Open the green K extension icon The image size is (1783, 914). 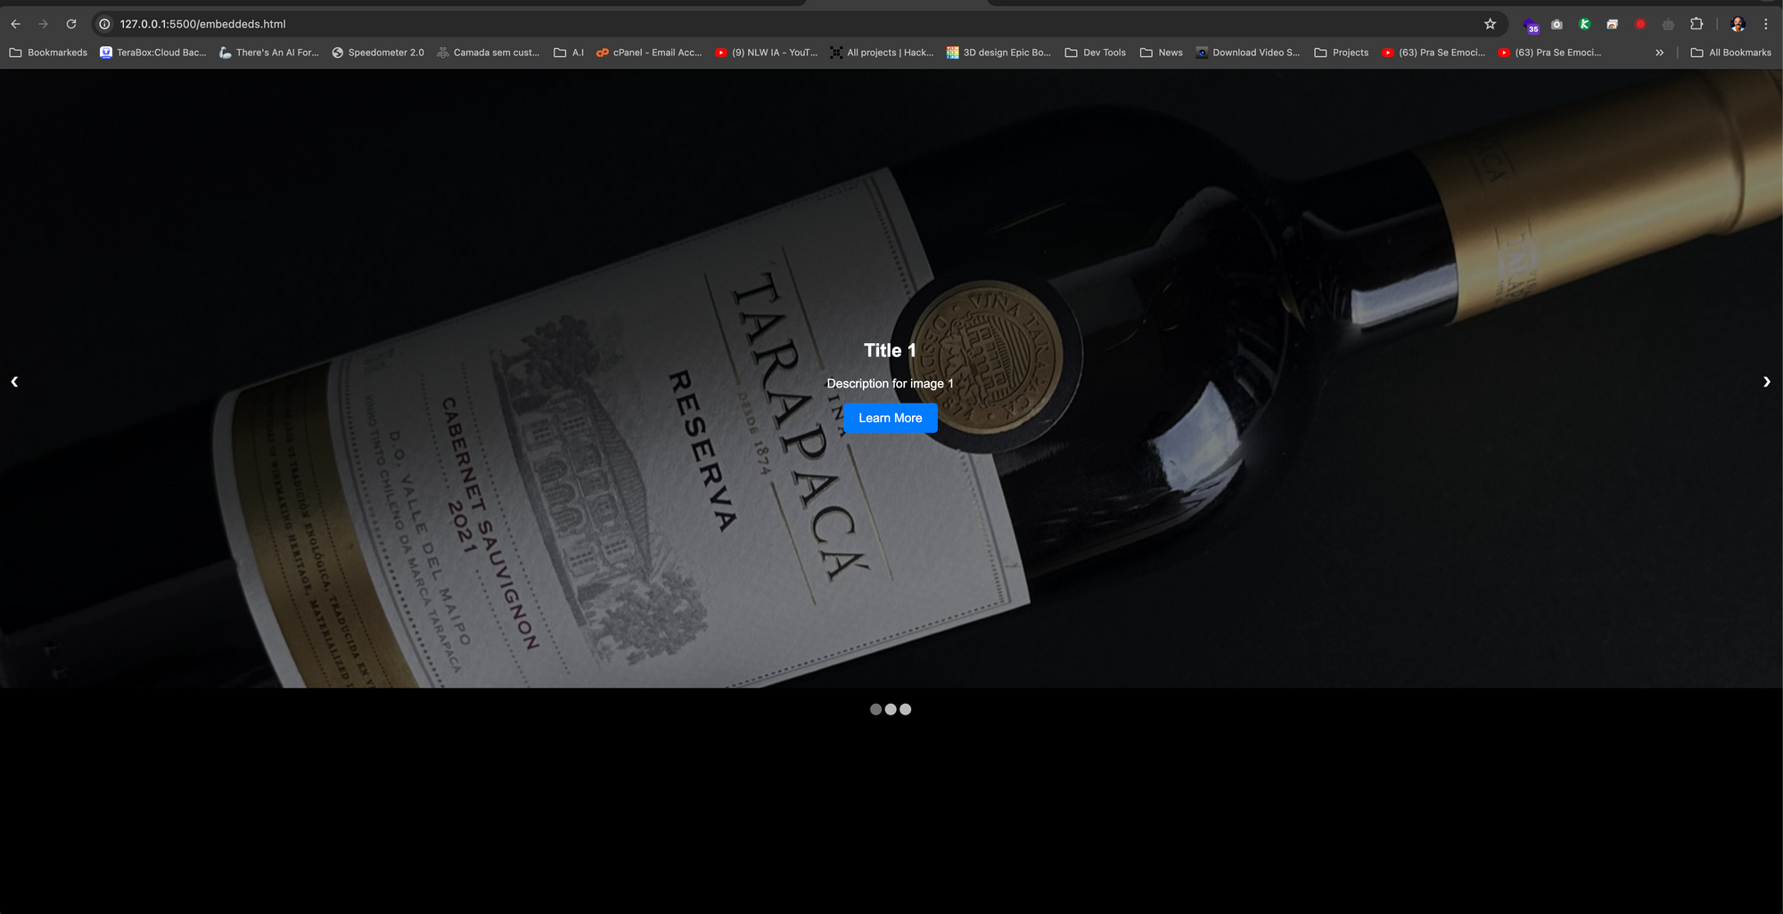click(x=1584, y=24)
